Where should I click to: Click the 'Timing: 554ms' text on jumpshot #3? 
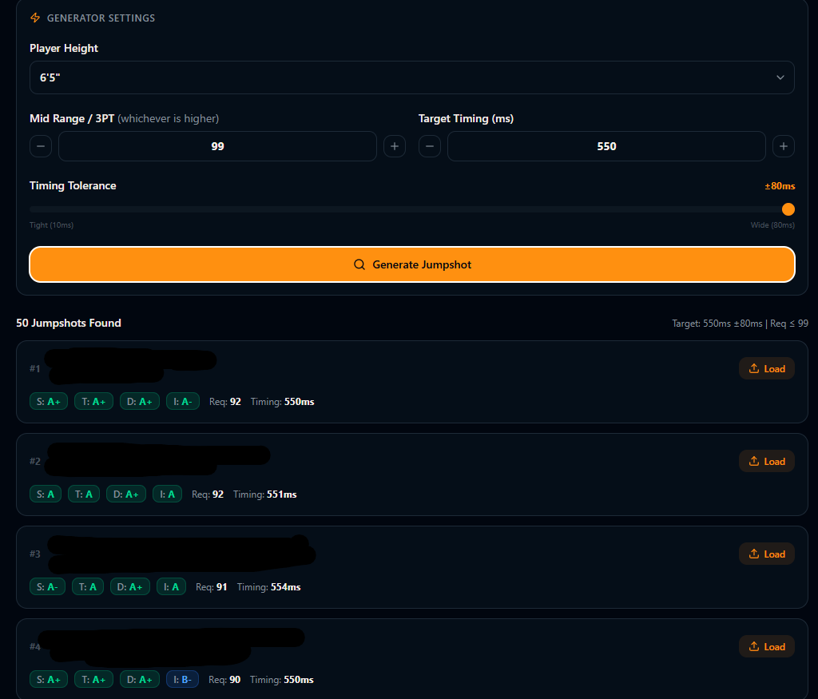coord(268,587)
